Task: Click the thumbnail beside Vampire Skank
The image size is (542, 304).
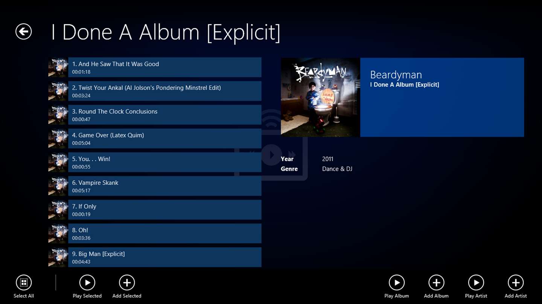Action: point(58,186)
